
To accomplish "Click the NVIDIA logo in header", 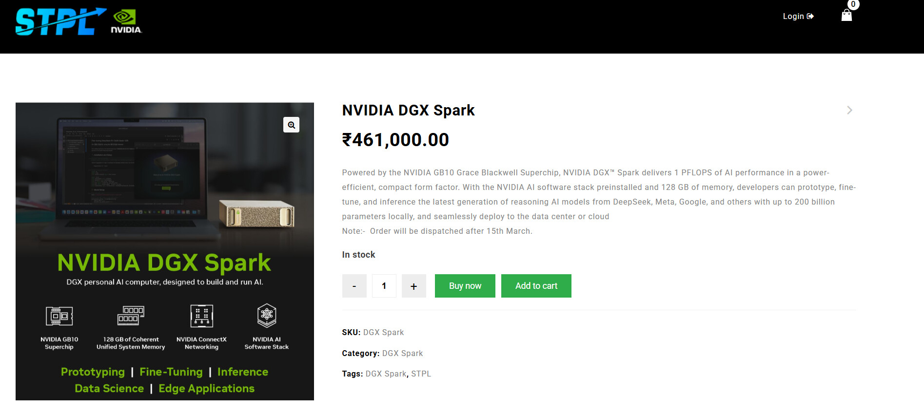I will pyautogui.click(x=126, y=22).
